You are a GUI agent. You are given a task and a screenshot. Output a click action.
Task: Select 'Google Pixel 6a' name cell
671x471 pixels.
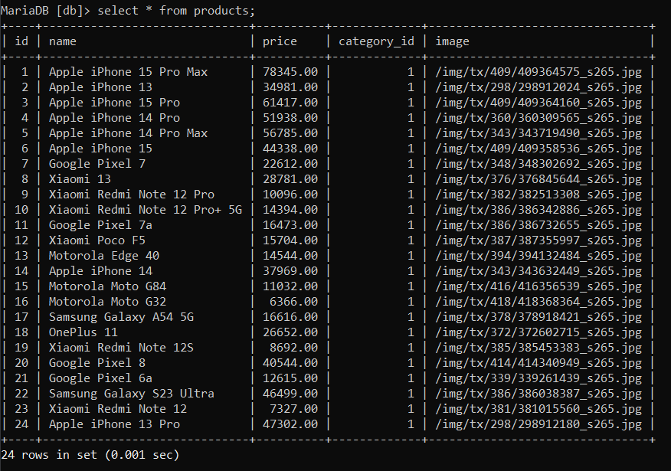coord(100,378)
